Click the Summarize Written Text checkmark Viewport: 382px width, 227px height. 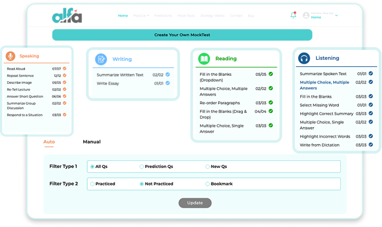point(168,75)
